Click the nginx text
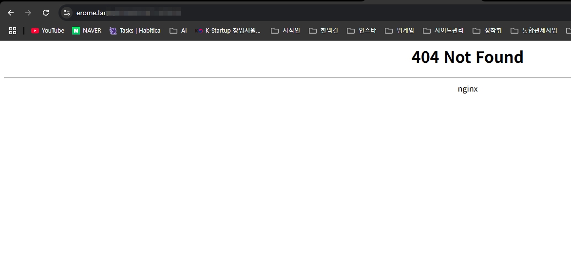 coord(468,89)
